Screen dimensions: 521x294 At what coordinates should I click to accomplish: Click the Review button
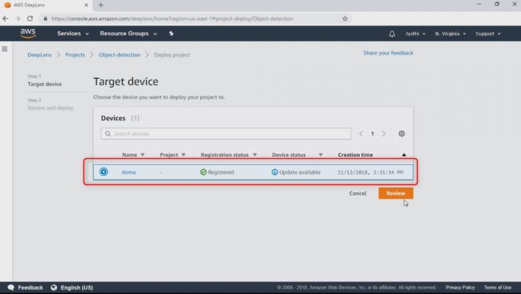click(x=396, y=193)
